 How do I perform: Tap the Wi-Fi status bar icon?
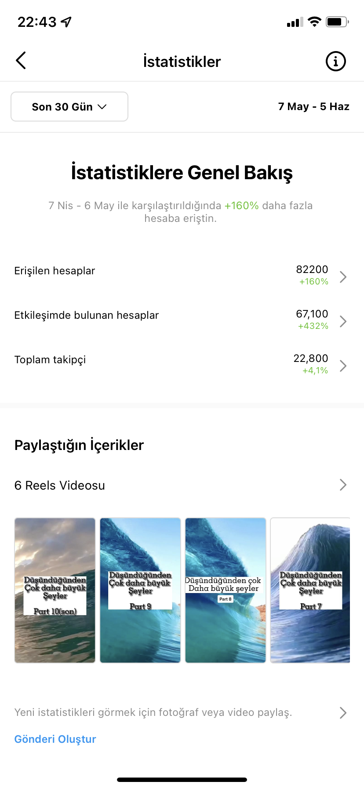pos(314,22)
